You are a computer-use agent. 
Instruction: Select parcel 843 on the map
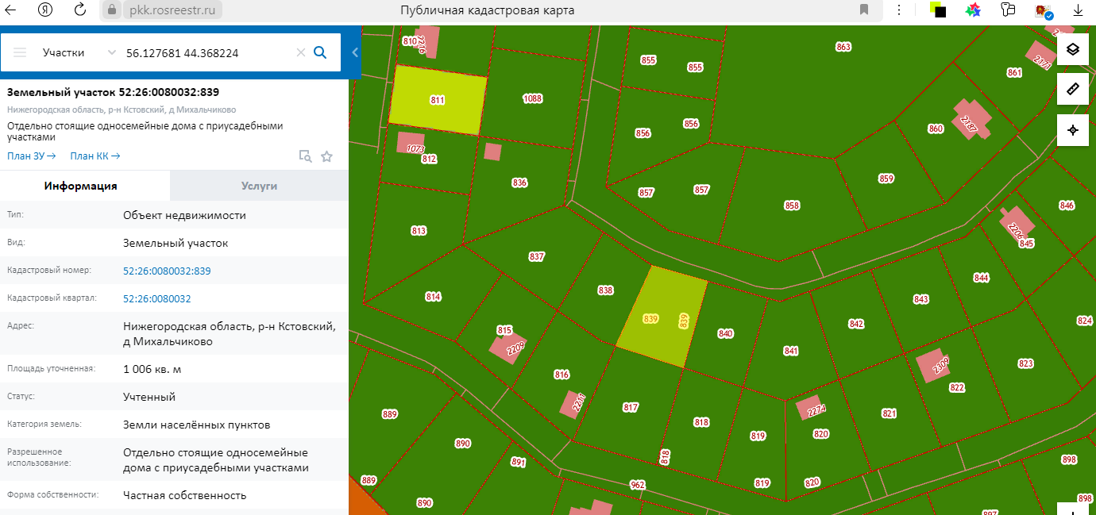921,299
